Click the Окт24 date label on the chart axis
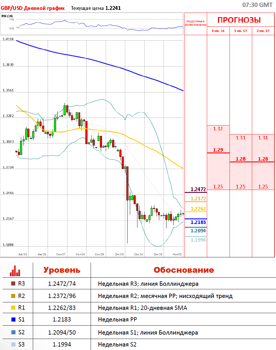 [x=158, y=254]
